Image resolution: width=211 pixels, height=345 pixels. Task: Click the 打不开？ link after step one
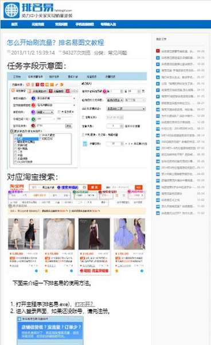85,304
